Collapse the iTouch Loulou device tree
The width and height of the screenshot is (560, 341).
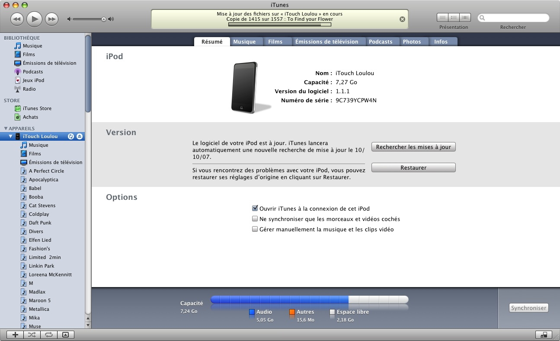point(11,136)
